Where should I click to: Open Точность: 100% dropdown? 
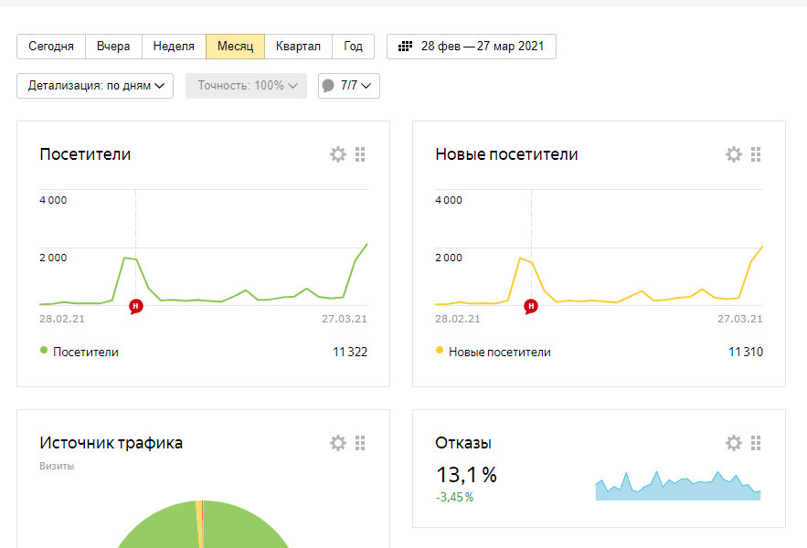coord(246,86)
